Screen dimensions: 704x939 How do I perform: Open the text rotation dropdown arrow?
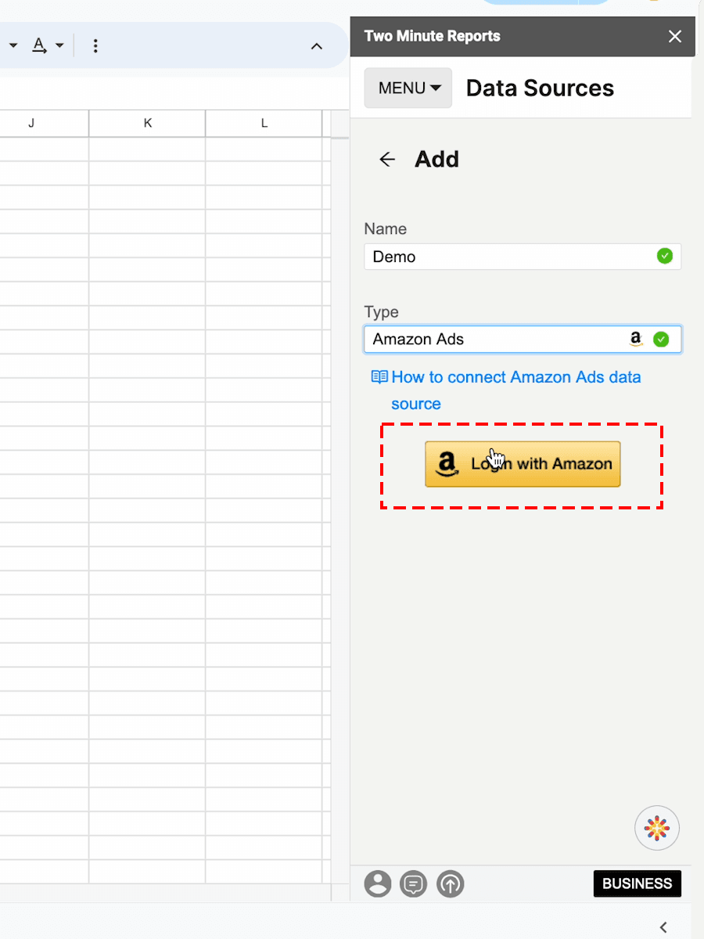click(x=59, y=46)
